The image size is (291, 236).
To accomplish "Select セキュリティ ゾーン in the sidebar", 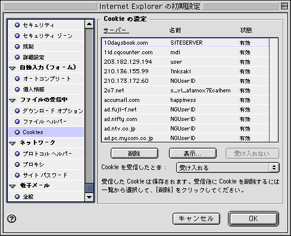I will [x=46, y=36].
